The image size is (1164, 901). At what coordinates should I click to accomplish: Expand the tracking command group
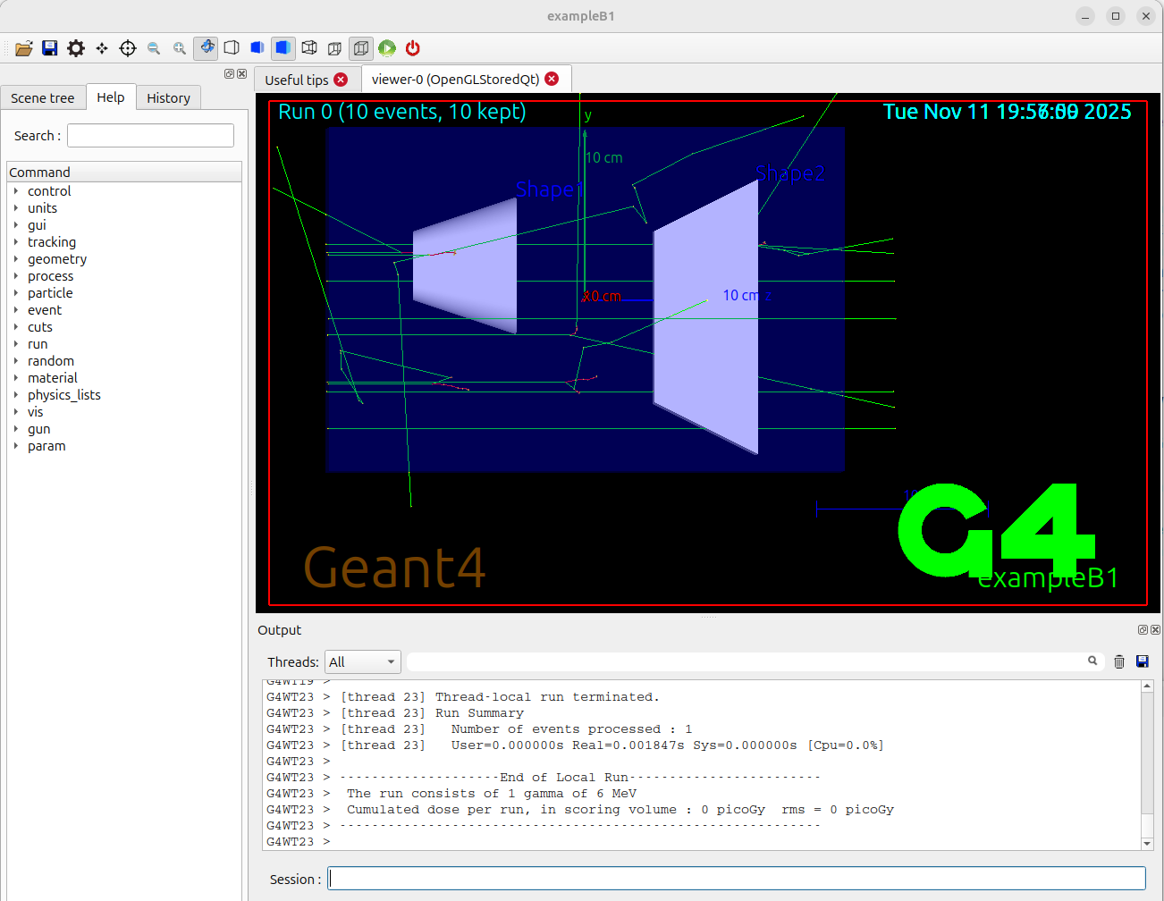pyautogui.click(x=16, y=242)
